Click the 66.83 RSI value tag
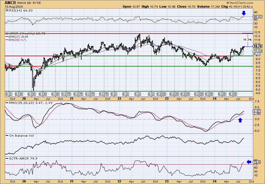This screenshot has height=184, width=265. [258, 16]
